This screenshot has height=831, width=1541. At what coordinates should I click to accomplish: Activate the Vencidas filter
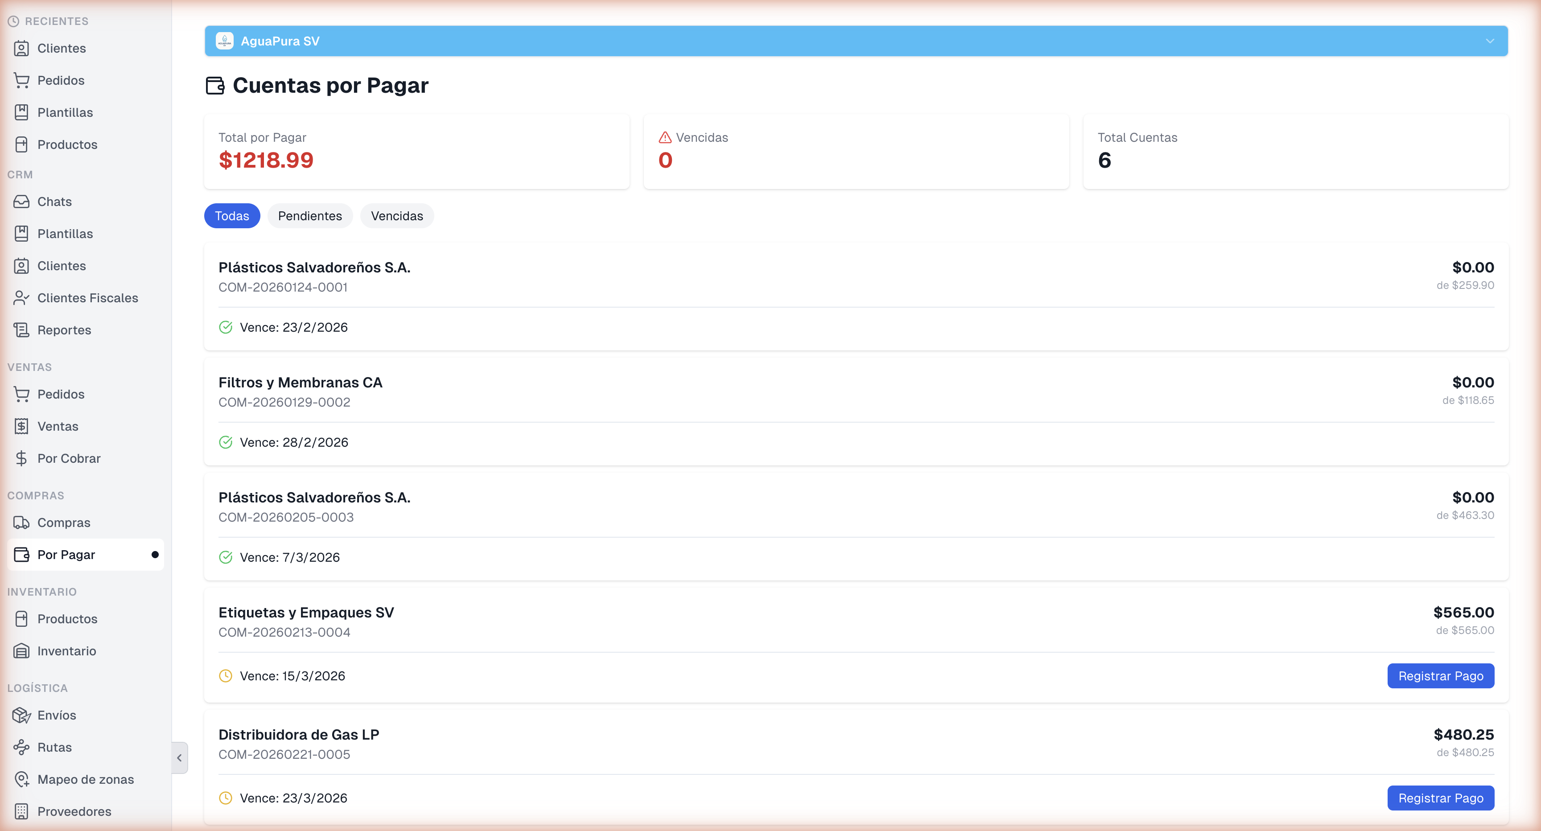(396, 215)
